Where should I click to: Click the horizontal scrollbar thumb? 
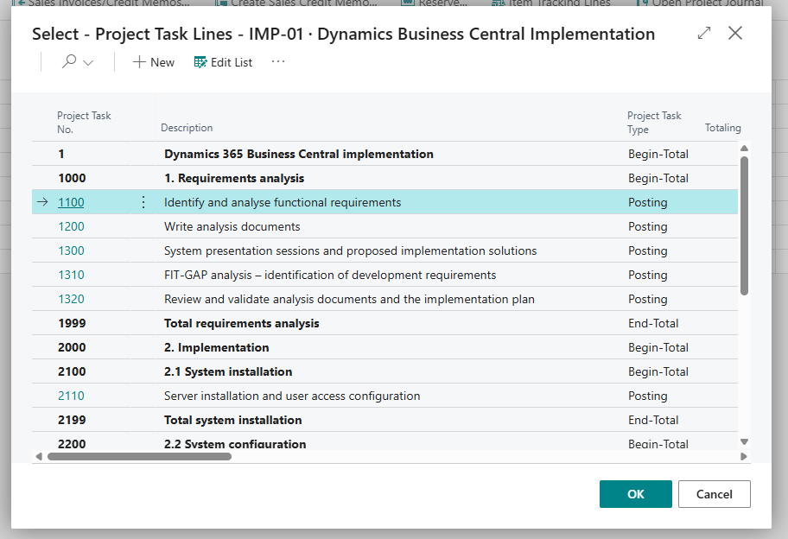139,457
